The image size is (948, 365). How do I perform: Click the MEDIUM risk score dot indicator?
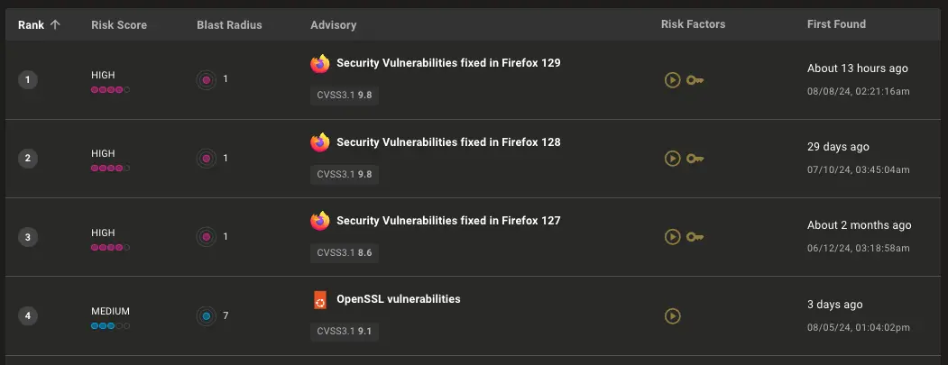(x=111, y=325)
